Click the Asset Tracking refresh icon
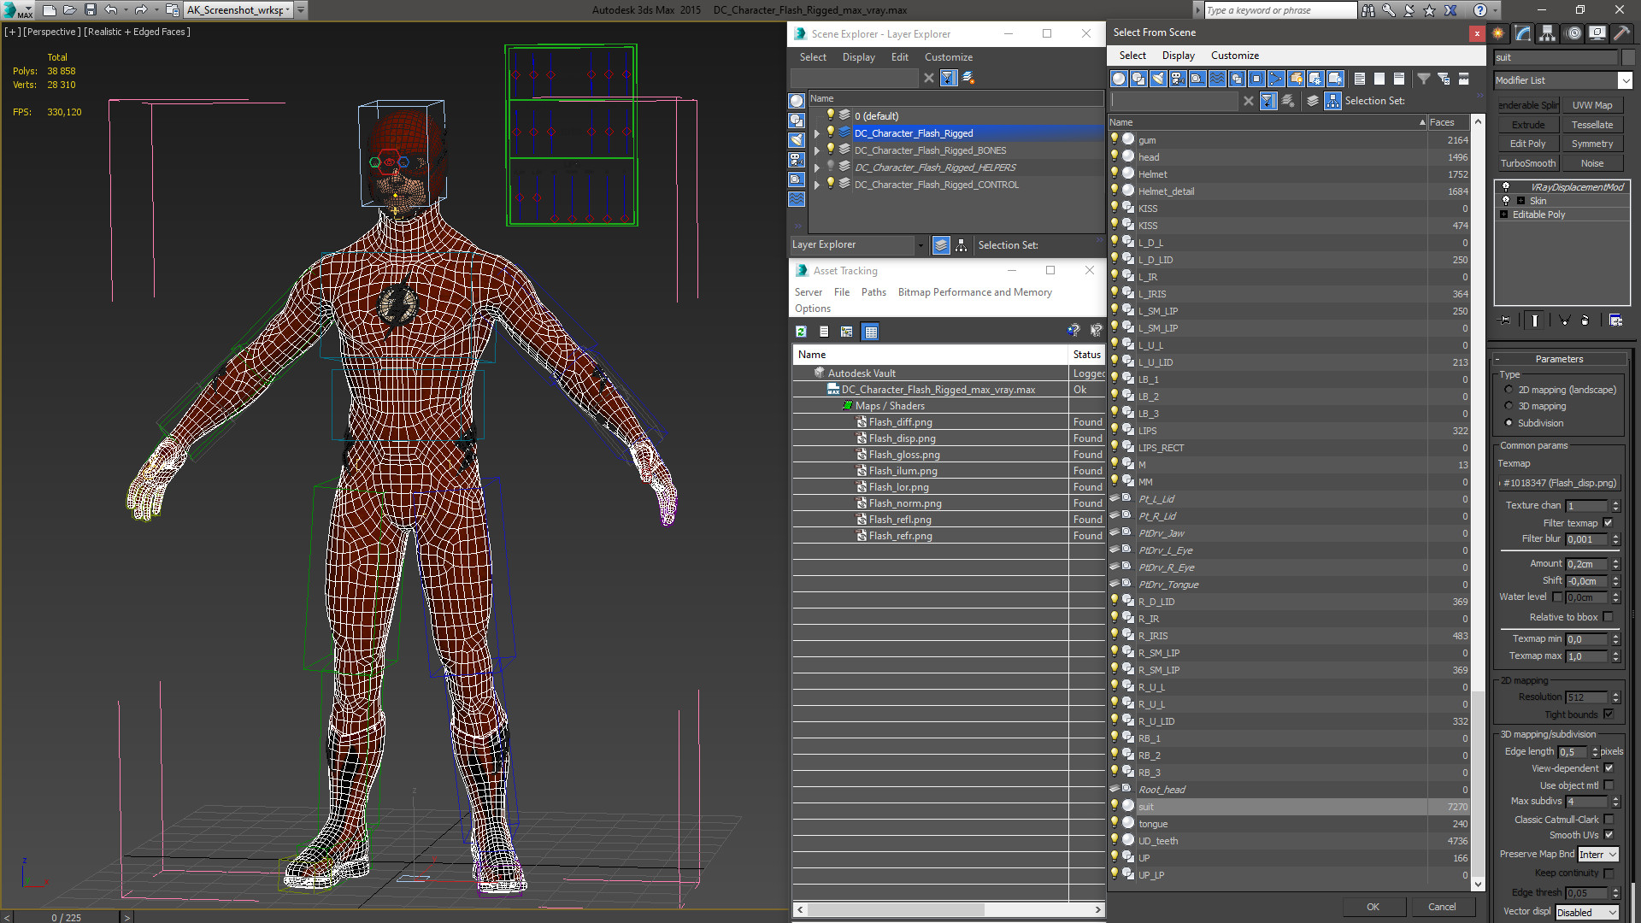The width and height of the screenshot is (1641, 923). (x=802, y=330)
